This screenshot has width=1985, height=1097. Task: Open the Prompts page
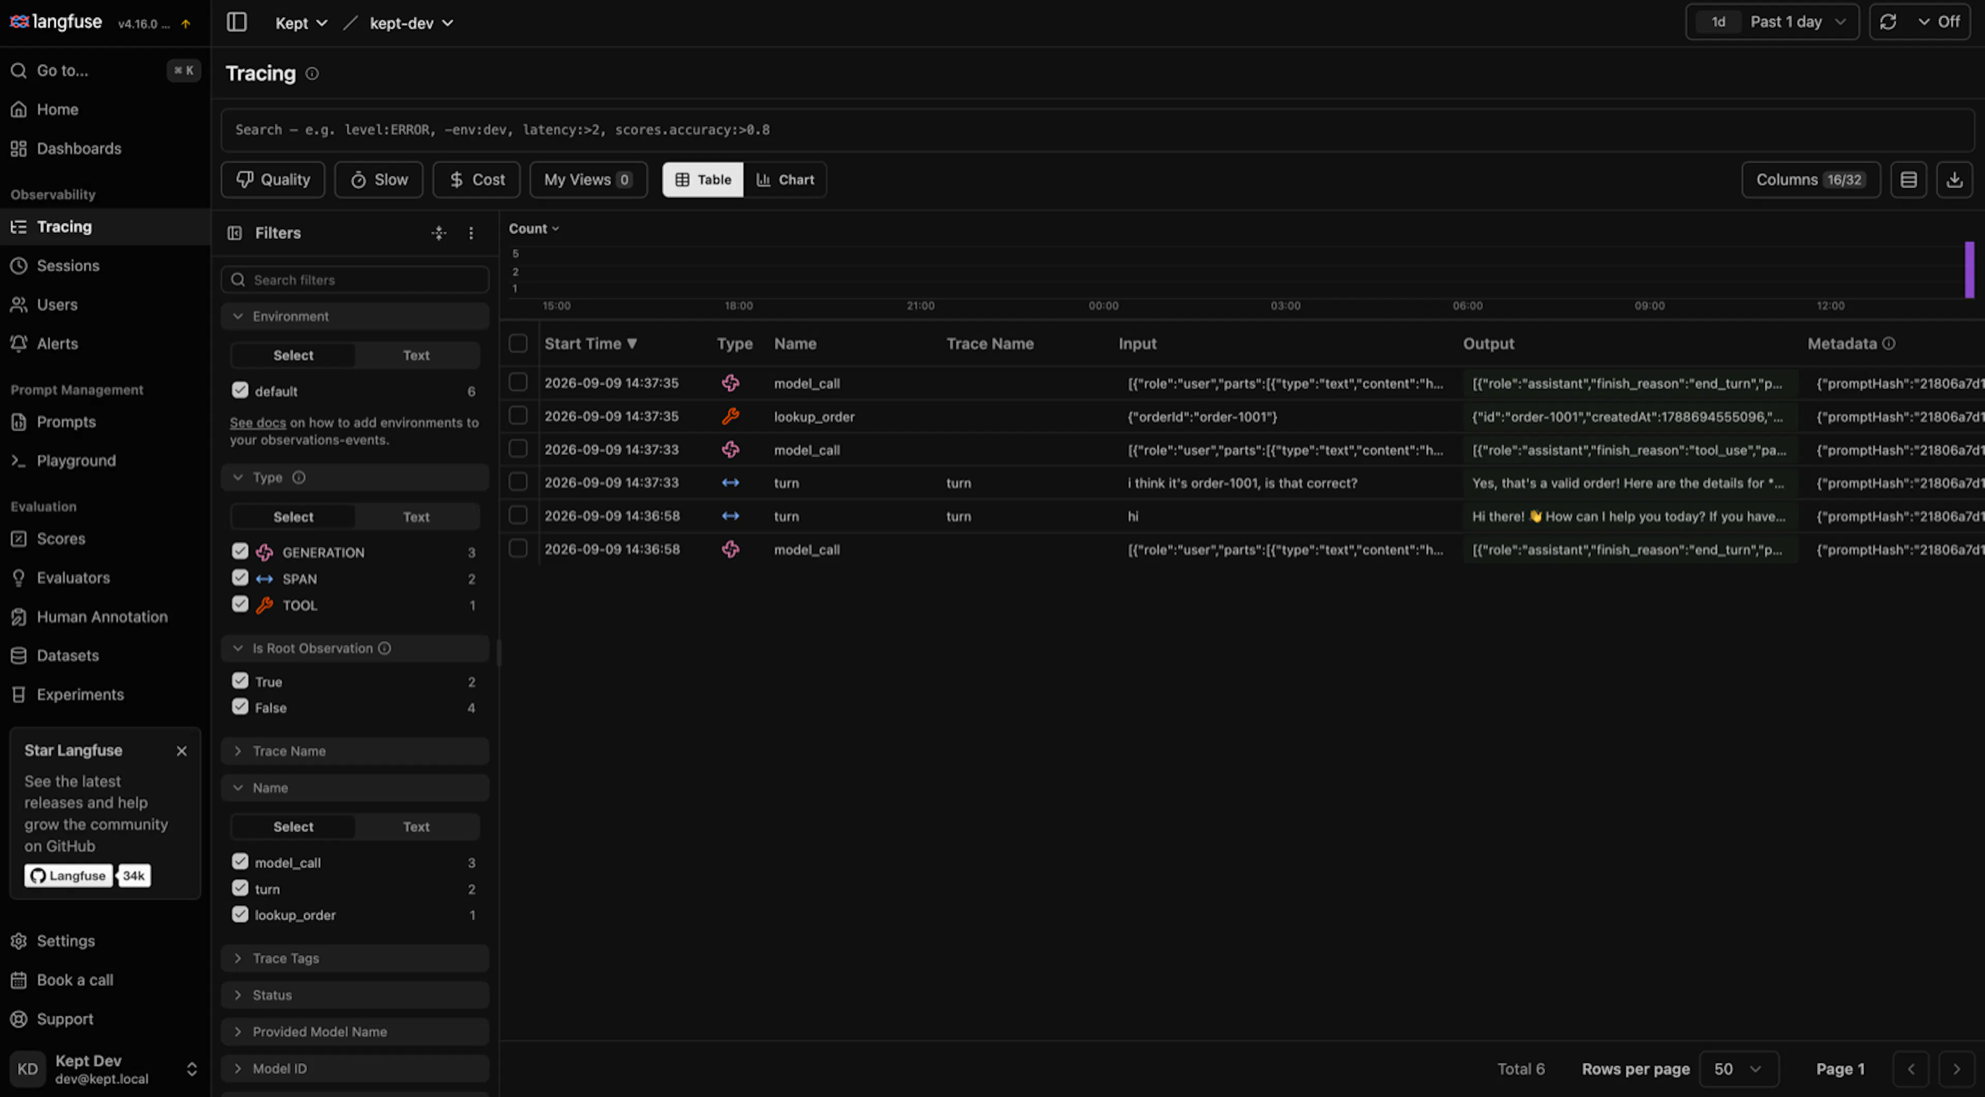pyautogui.click(x=66, y=422)
